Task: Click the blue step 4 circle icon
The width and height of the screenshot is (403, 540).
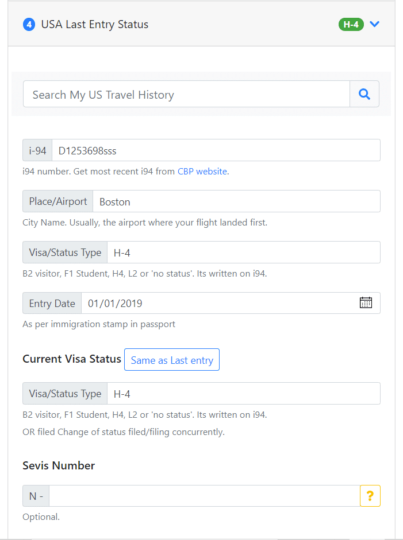Action: (29, 25)
